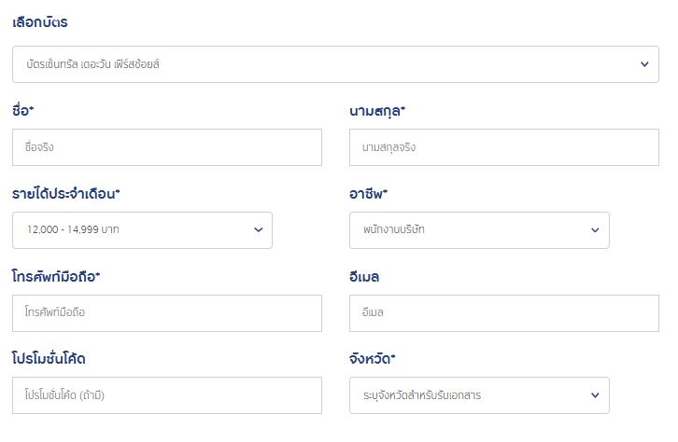Click the นามสกุล* label text

tap(377, 112)
